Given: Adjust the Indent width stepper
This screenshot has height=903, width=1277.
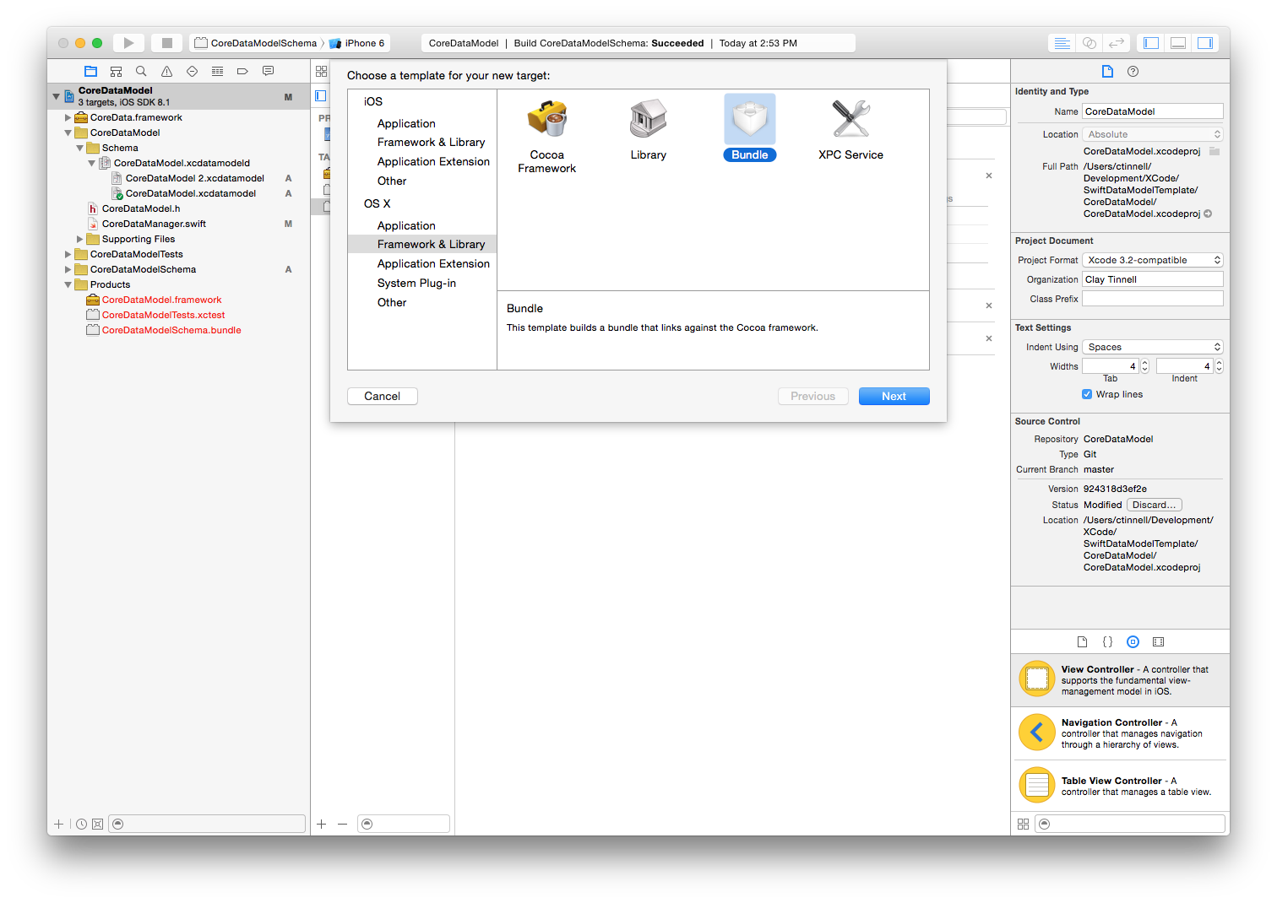Looking at the screenshot, I should coord(1219,366).
